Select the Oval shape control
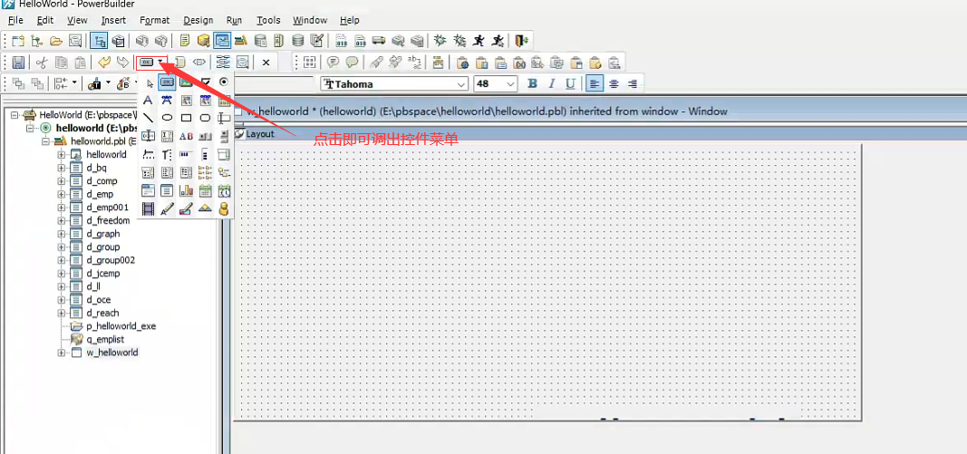 click(x=167, y=117)
